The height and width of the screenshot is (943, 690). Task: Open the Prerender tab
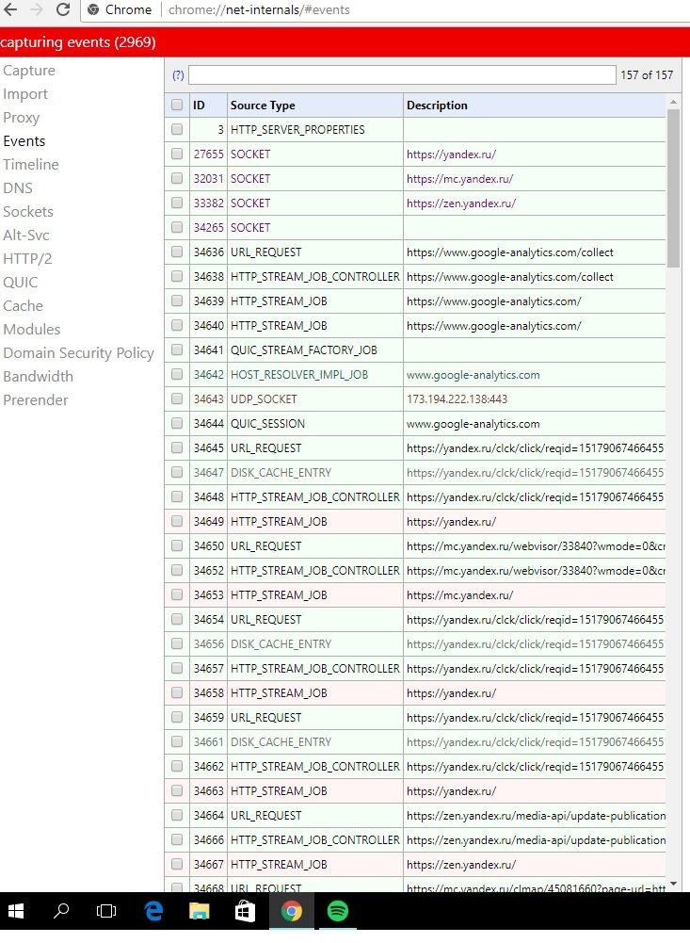coord(36,399)
